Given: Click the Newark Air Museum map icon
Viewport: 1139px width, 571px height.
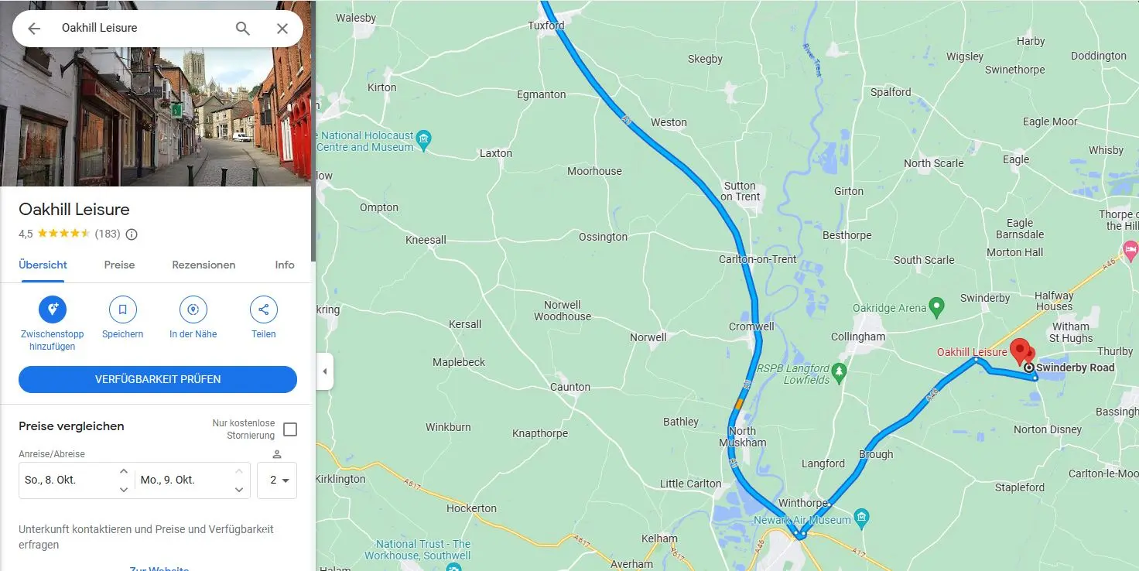Looking at the screenshot, I should tap(862, 516).
